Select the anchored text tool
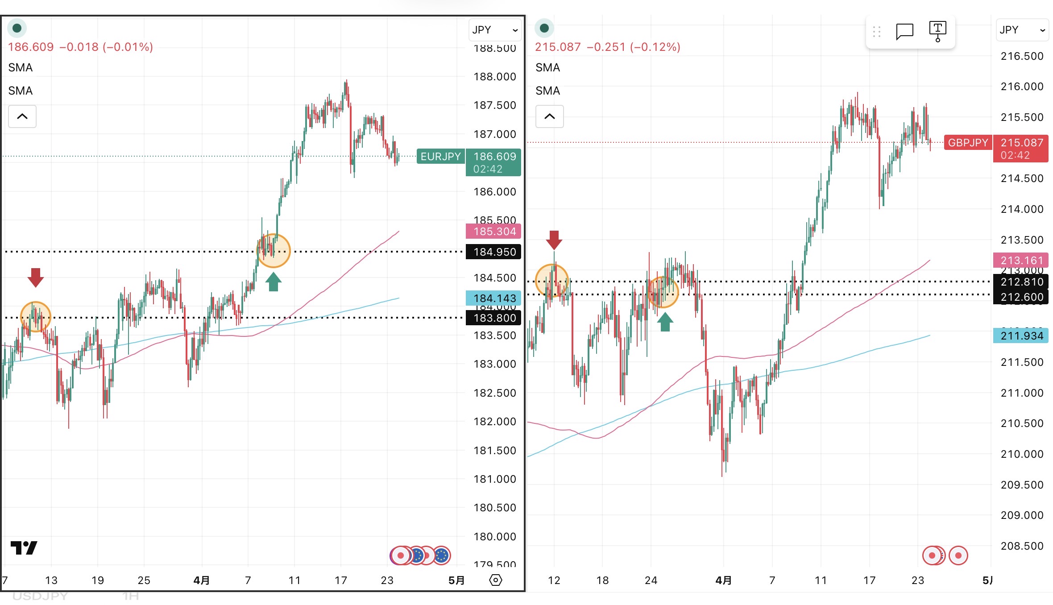 937,31
